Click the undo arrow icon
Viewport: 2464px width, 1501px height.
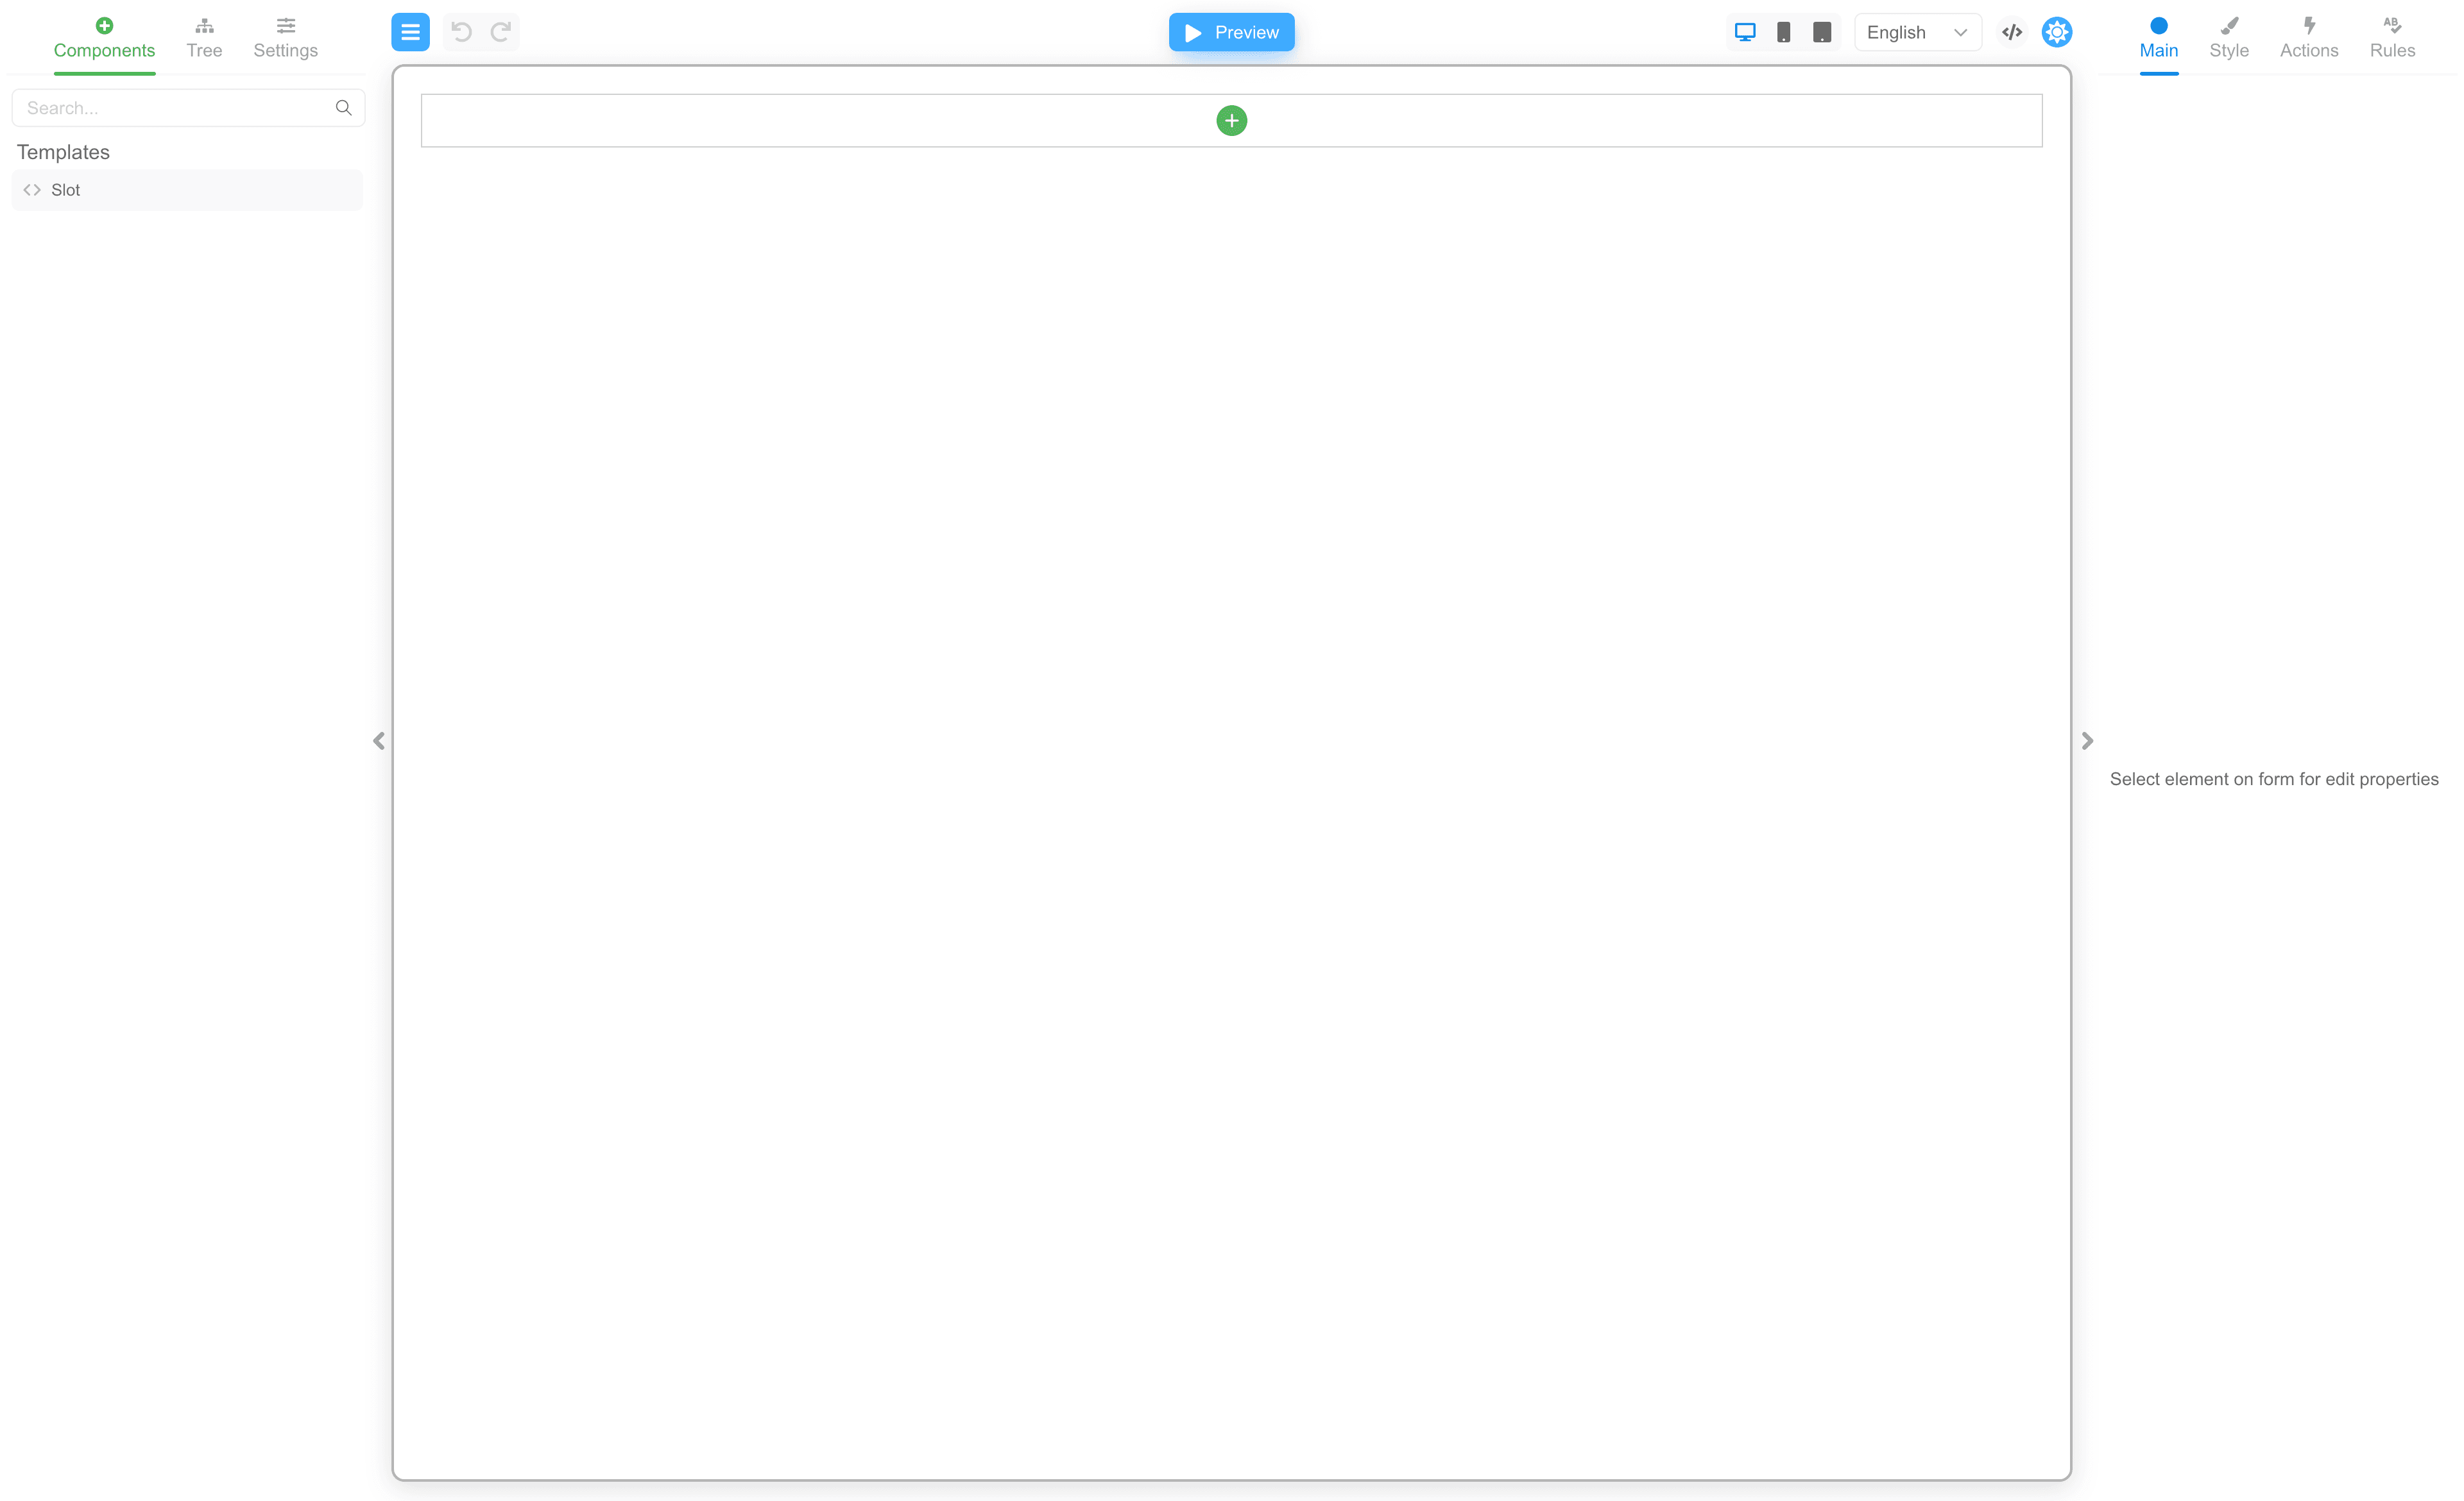tap(461, 32)
